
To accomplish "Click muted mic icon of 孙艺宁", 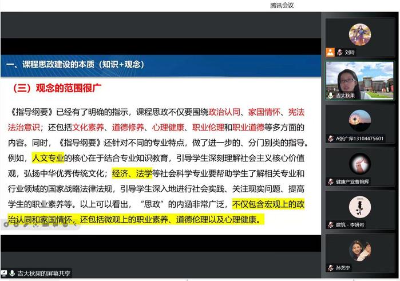I will [x=330, y=267].
